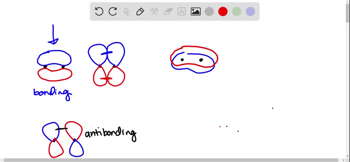This screenshot has height=162, width=350.
Task: Select the eraser tool
Action: [168, 11]
